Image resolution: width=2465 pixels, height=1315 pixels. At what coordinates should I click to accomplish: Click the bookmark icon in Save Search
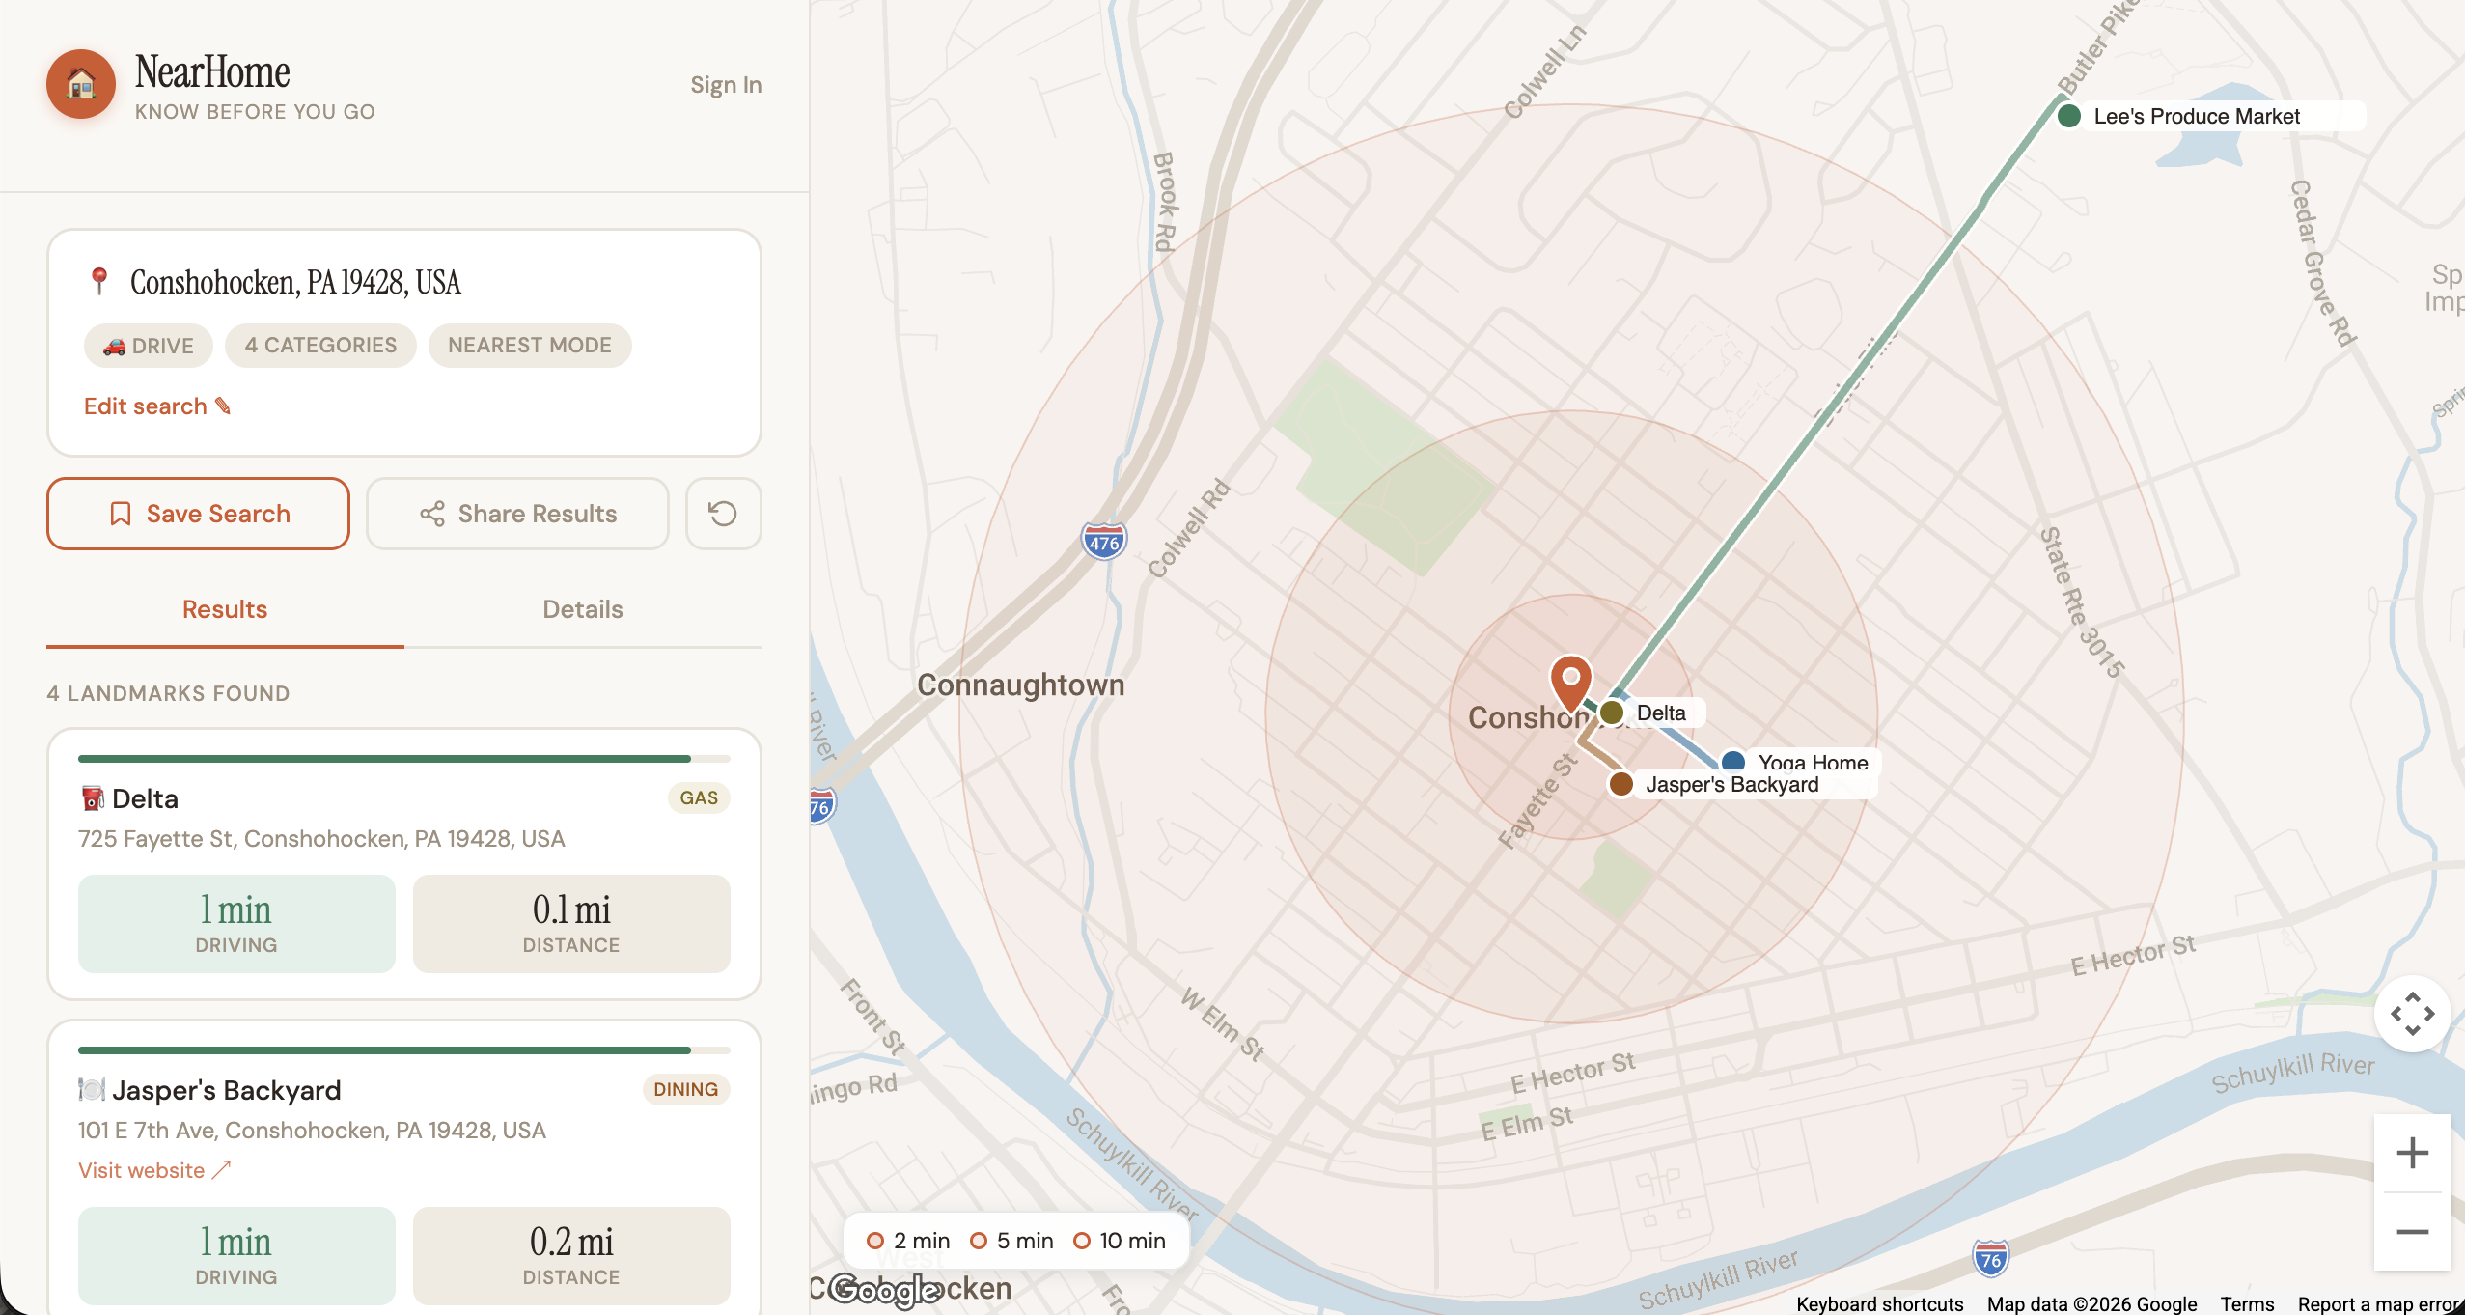coord(121,514)
